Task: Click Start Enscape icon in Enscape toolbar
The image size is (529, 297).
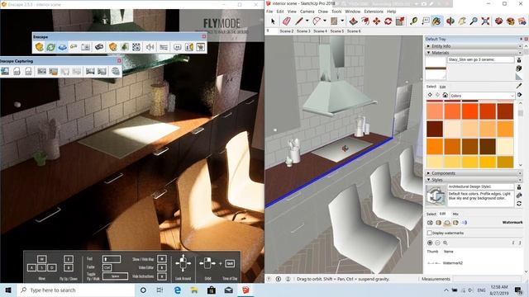Action: (39, 47)
